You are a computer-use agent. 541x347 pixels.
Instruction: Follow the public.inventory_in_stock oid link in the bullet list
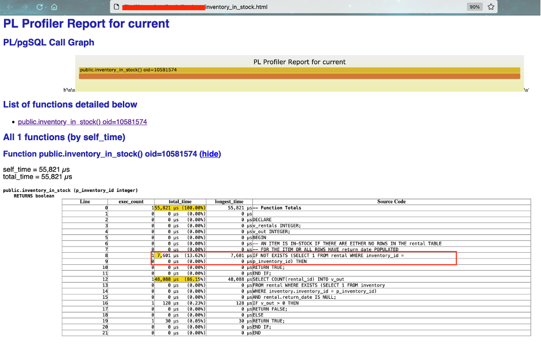pyautogui.click(x=83, y=122)
